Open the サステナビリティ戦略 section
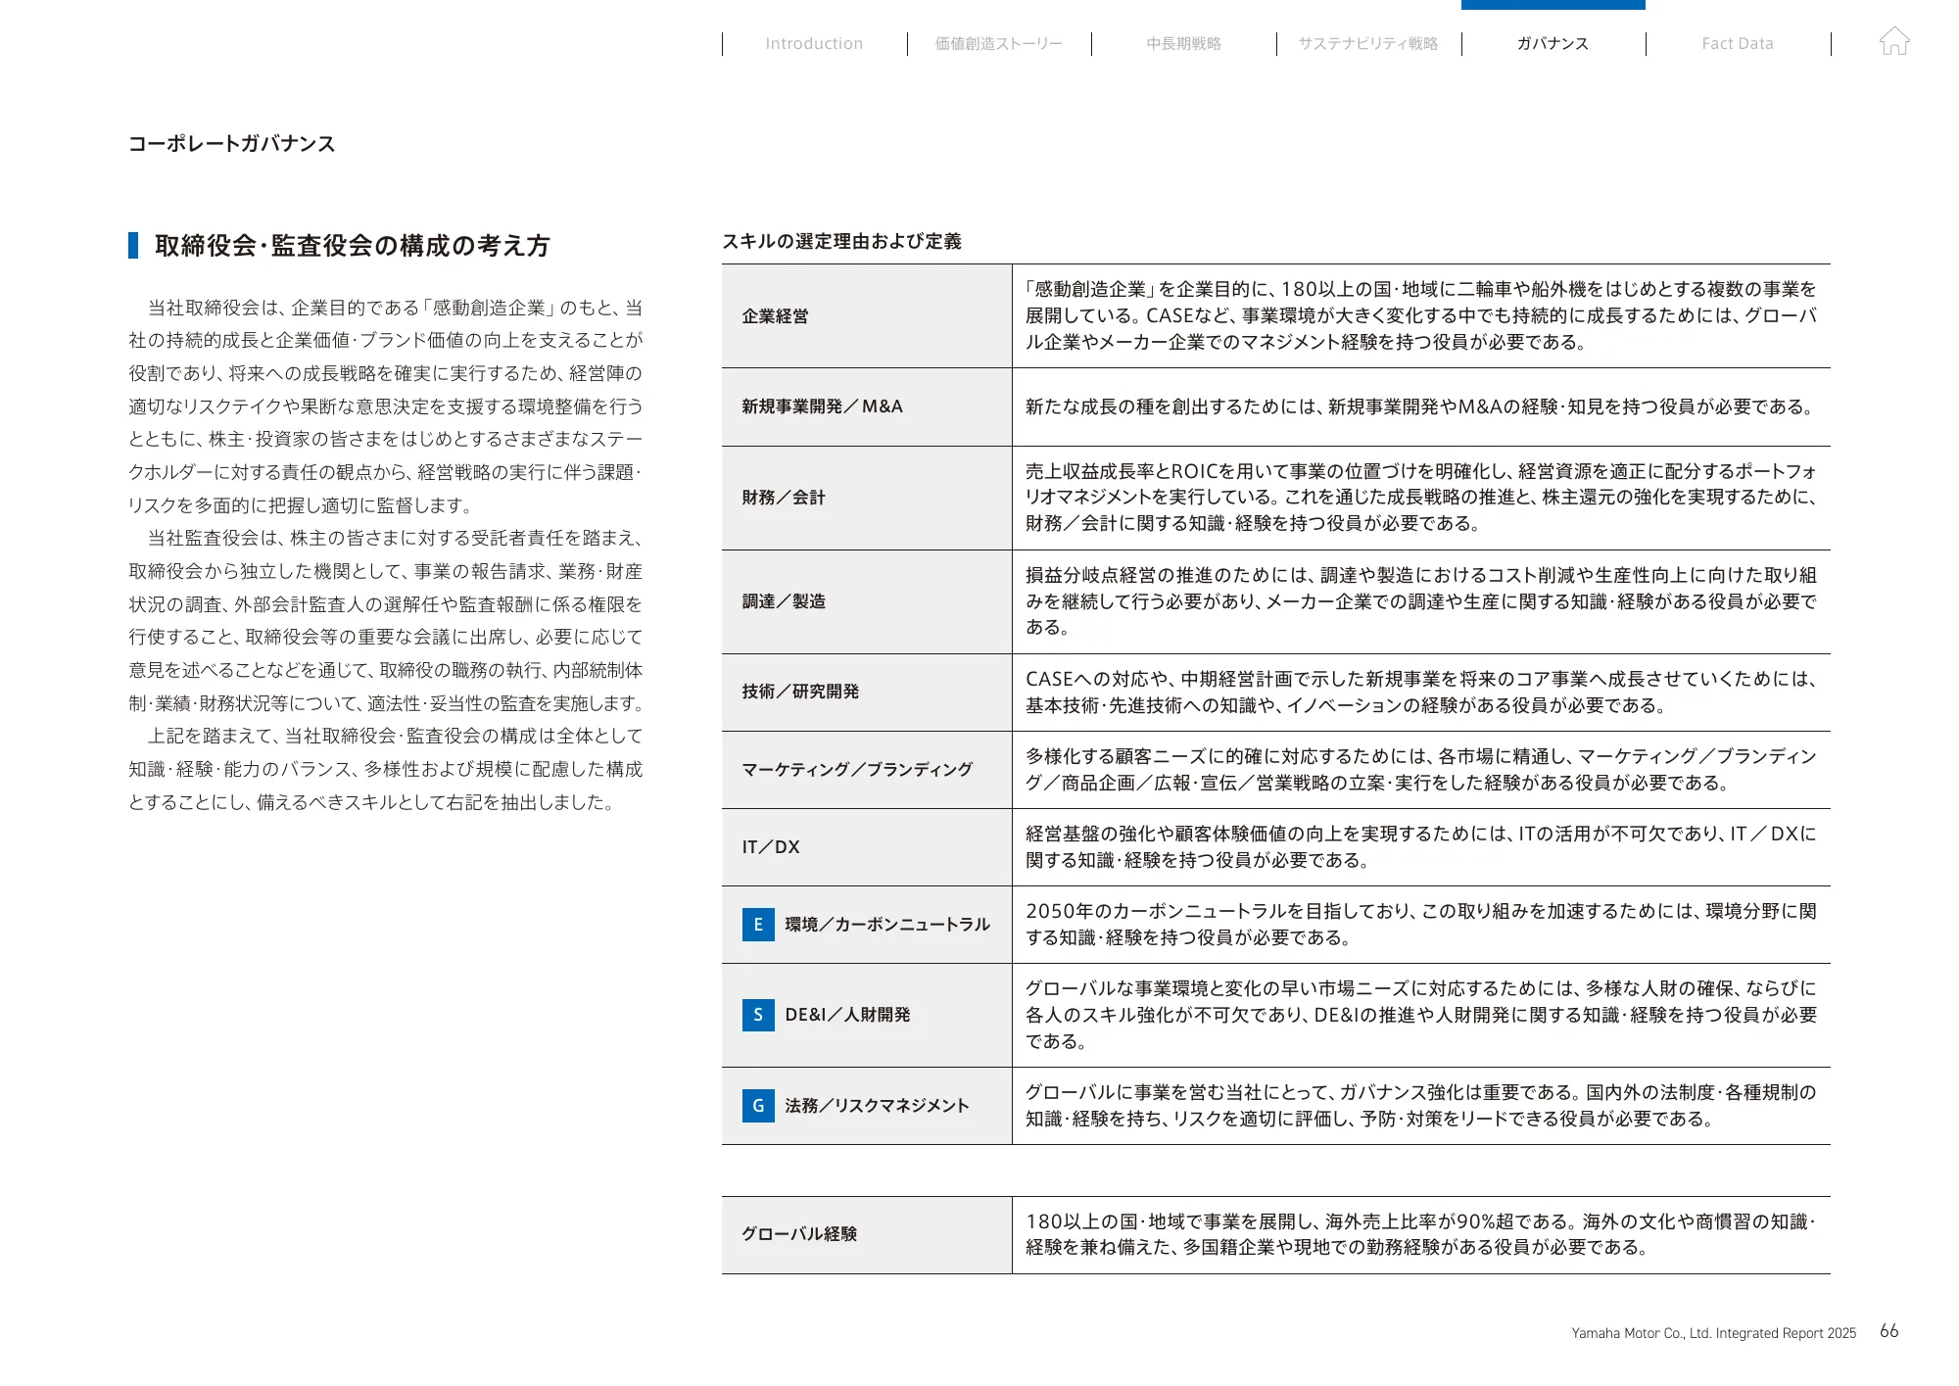 [1369, 43]
